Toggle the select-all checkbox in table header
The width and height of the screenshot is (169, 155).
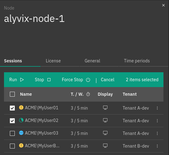pos(12,94)
